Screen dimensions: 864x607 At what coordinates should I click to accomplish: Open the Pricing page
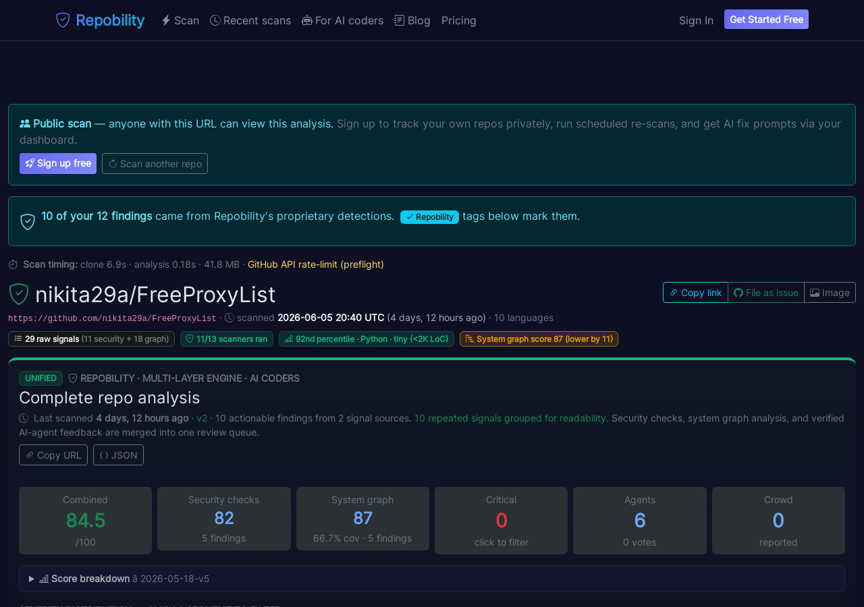(x=459, y=20)
